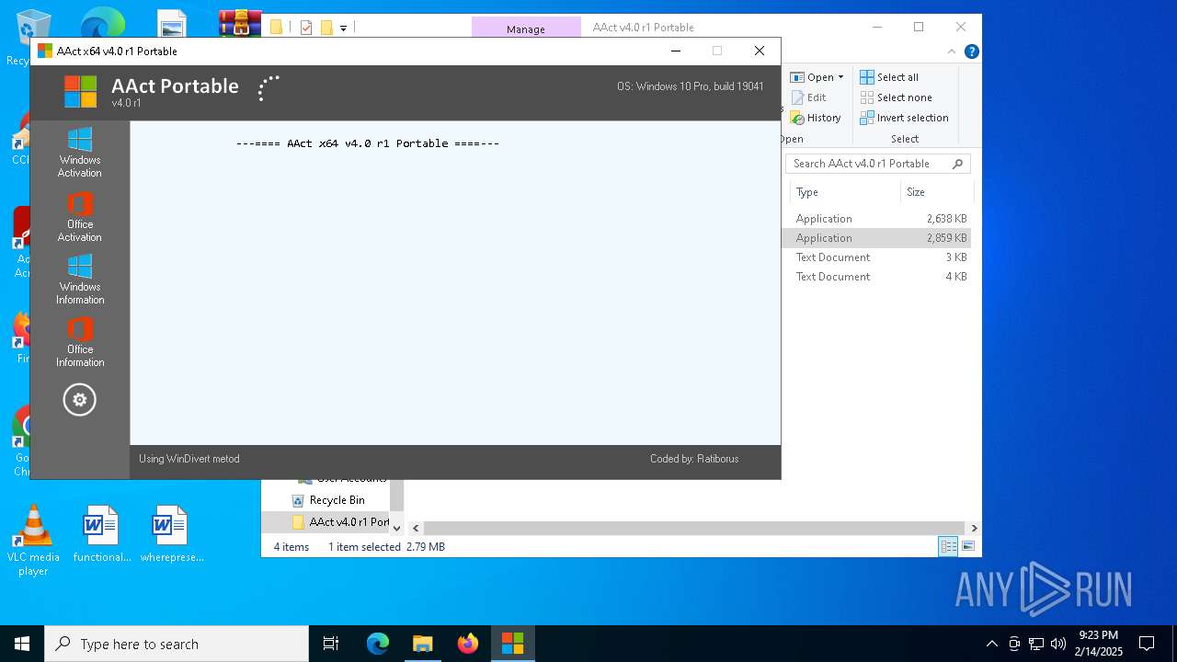Click Select all in Explorer ribbon
Viewport: 1177px width, 662px height.
[x=889, y=77]
